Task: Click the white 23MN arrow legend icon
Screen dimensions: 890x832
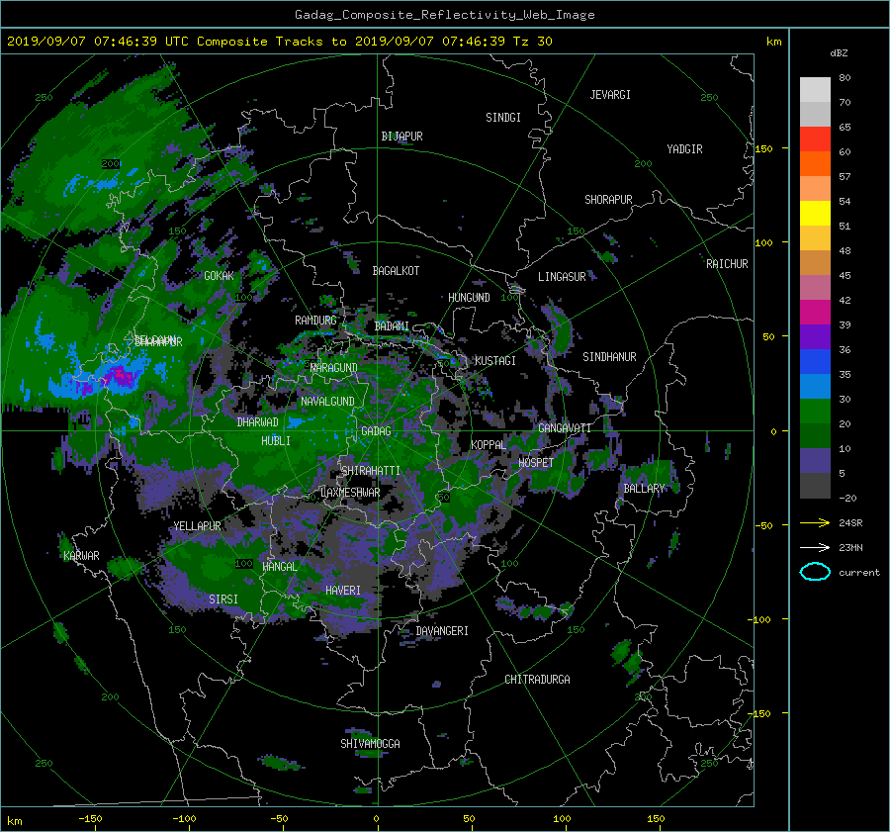Action: pos(815,547)
